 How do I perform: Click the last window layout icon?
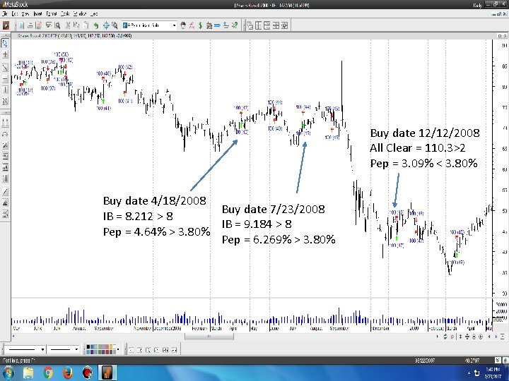[284, 25]
